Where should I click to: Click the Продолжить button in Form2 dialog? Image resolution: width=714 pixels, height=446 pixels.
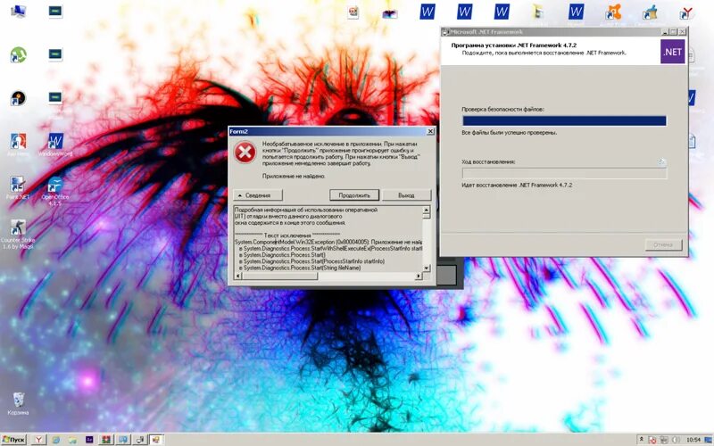click(x=354, y=195)
